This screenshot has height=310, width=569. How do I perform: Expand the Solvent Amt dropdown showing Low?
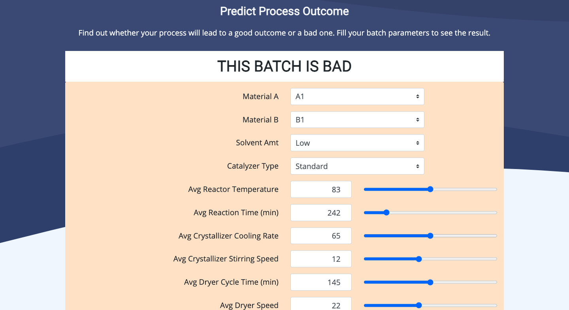pyautogui.click(x=357, y=143)
